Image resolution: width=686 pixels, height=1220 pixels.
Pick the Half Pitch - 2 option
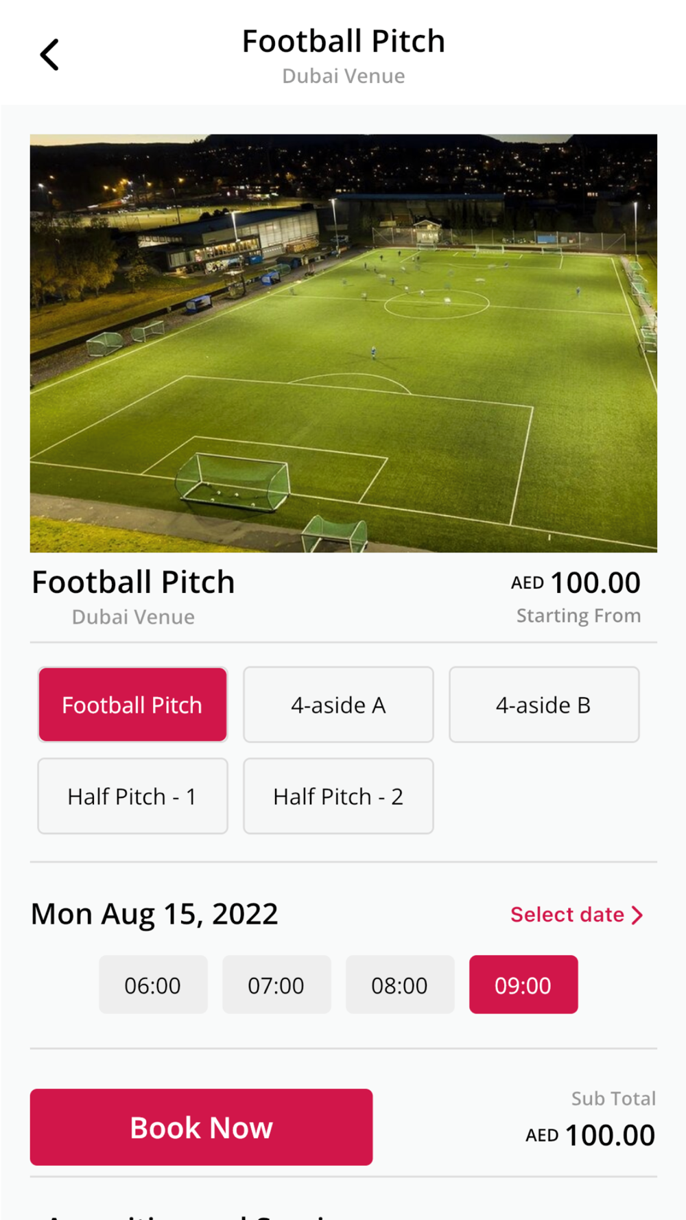[x=338, y=796]
